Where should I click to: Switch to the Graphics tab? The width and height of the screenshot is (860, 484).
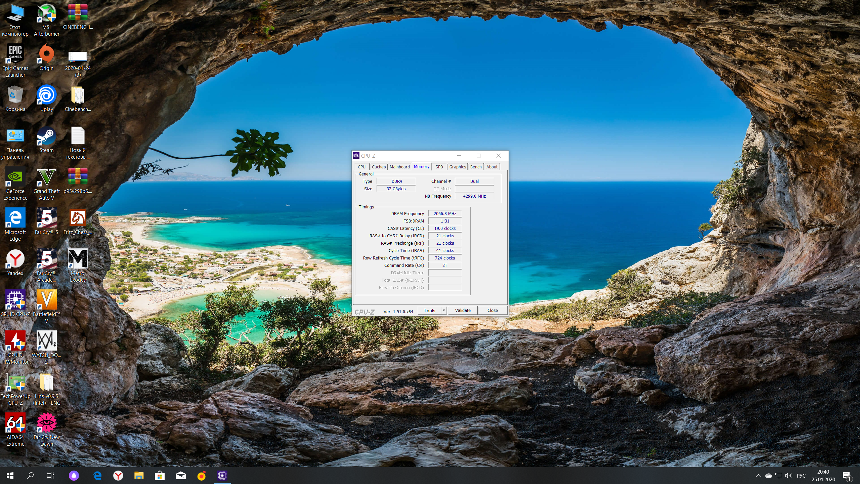tap(458, 167)
